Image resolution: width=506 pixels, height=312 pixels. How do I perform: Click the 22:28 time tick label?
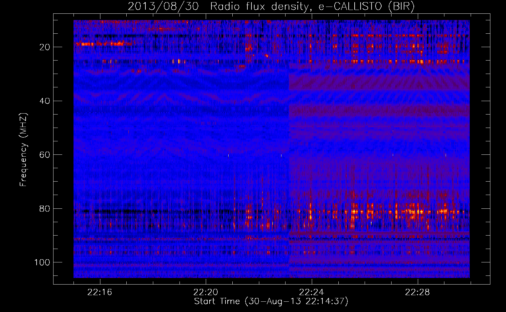pos(417,292)
